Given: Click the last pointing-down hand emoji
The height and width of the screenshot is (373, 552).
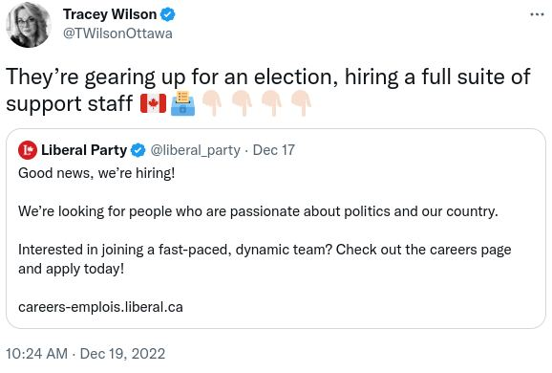Looking at the screenshot, I should (x=301, y=103).
